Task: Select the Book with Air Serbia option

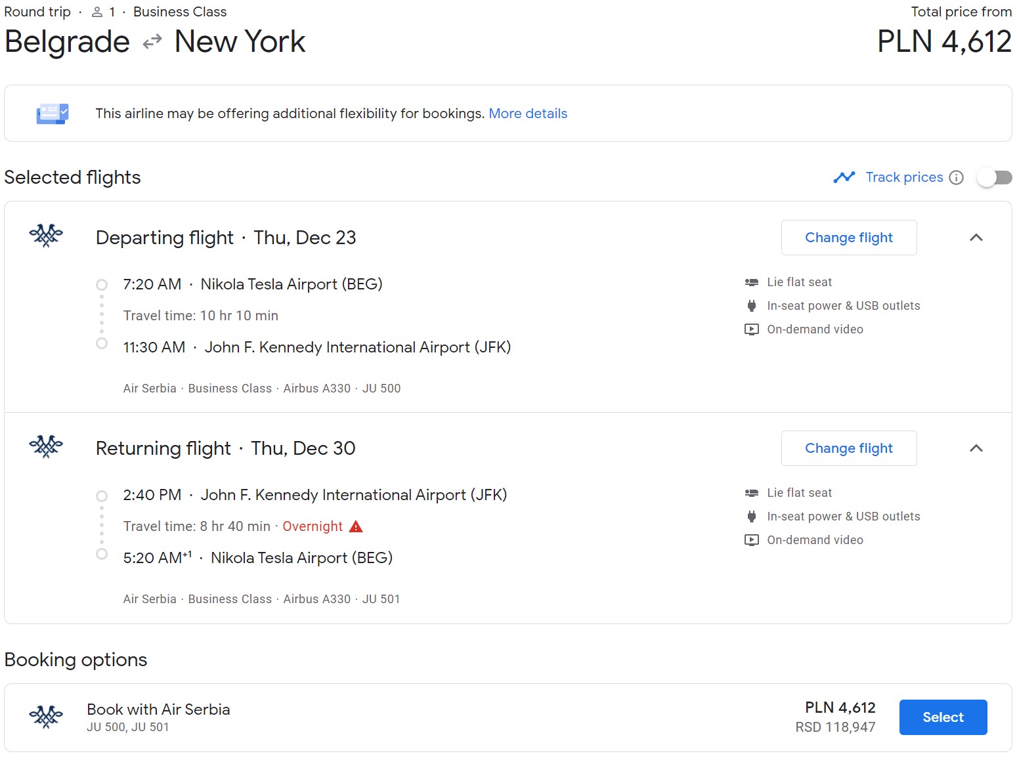Action: click(943, 717)
